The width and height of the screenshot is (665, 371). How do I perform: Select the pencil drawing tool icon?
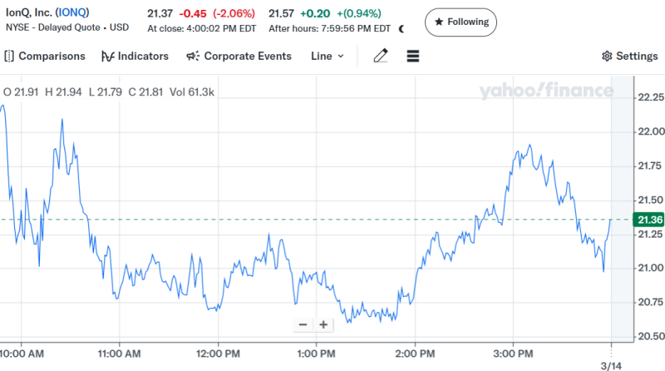[x=381, y=56]
